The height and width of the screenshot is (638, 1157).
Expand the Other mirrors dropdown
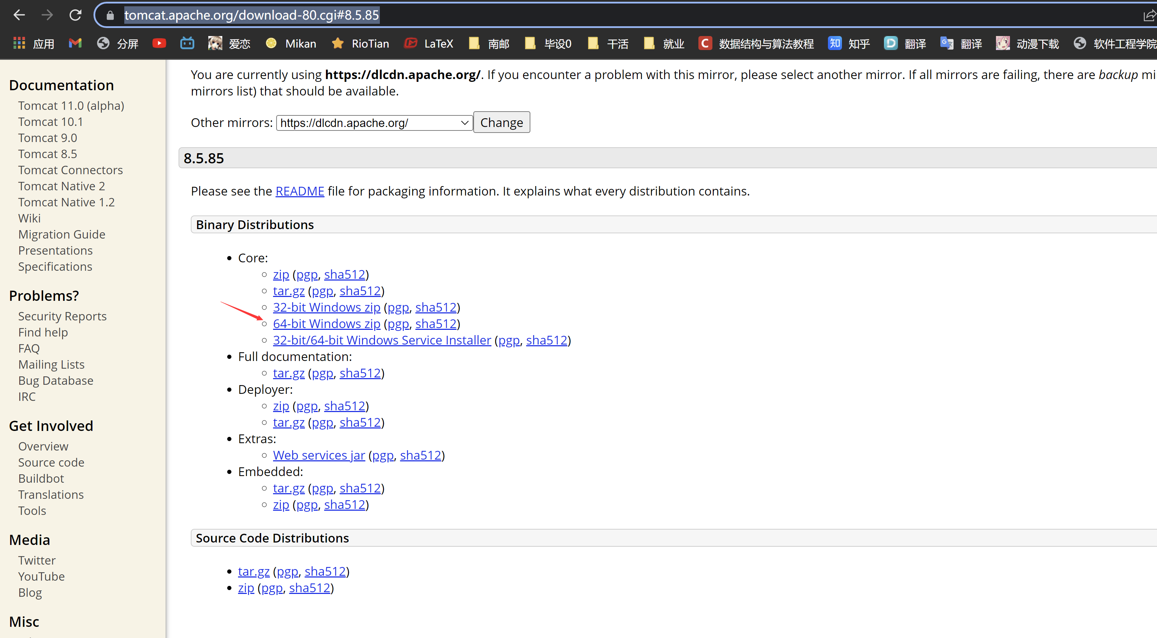tap(374, 122)
